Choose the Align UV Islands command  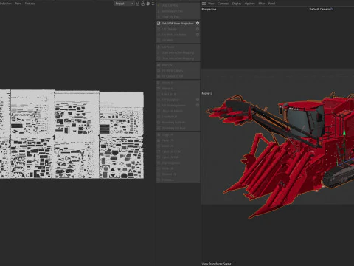coord(178,111)
